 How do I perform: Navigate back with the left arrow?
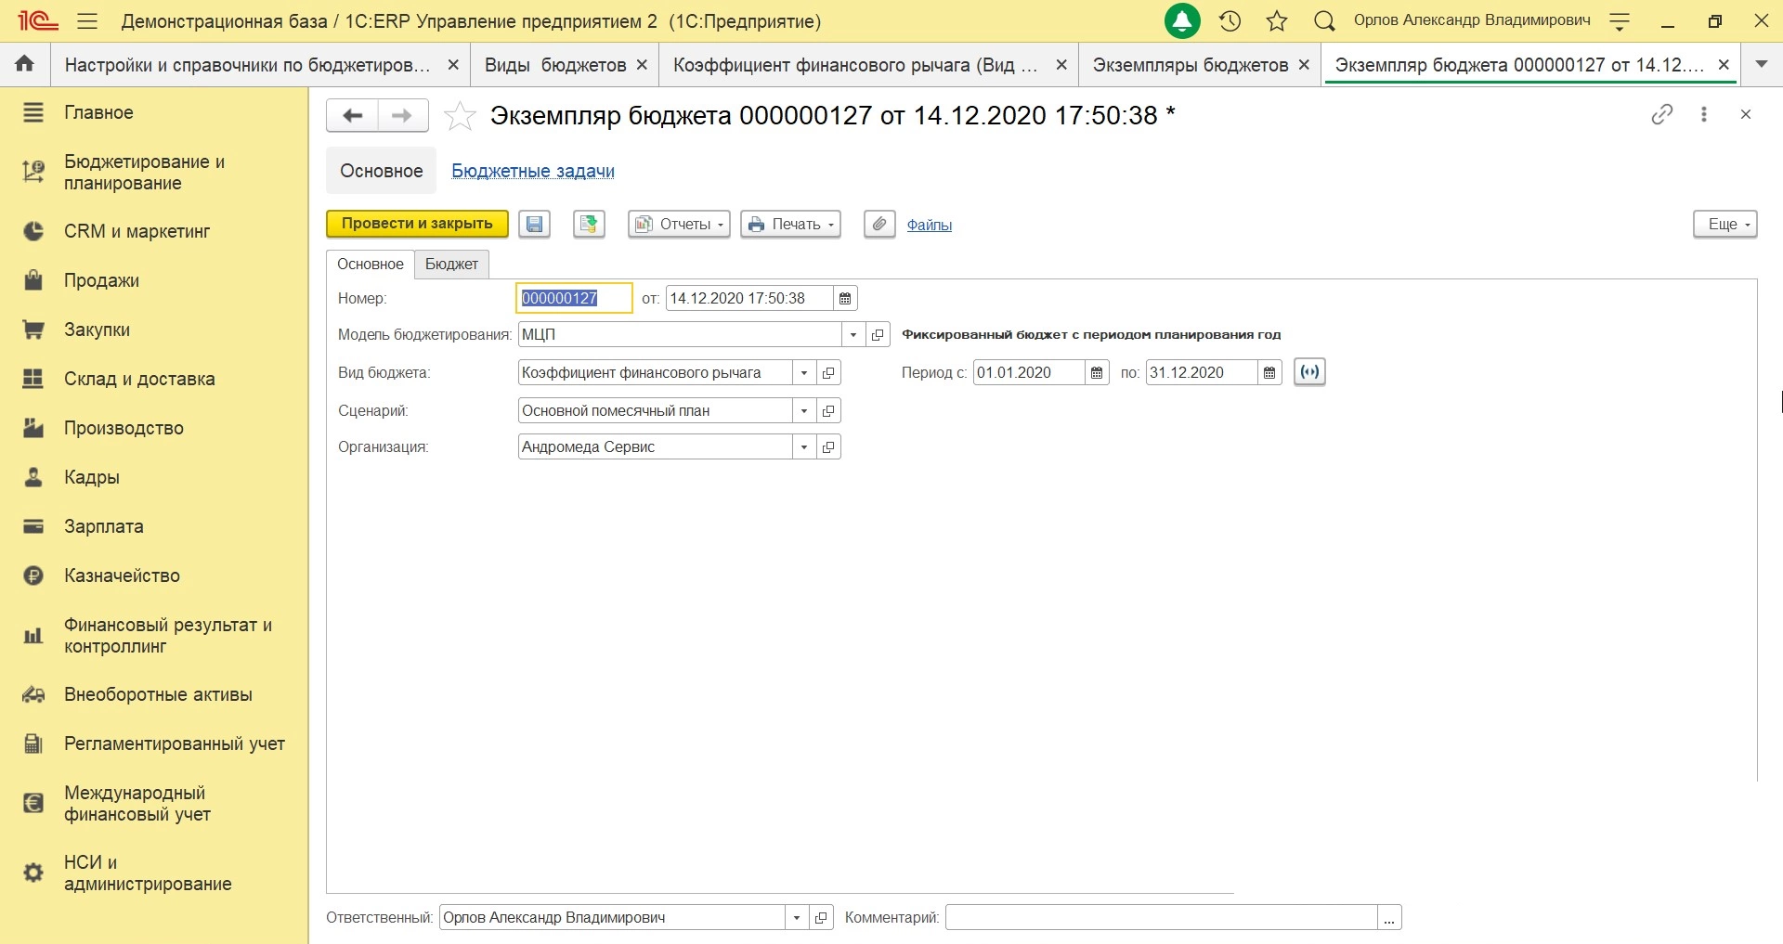[352, 115]
